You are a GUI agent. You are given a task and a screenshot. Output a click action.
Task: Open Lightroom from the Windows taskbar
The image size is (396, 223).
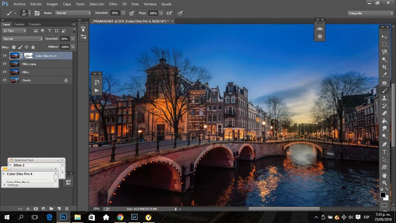click(x=134, y=217)
